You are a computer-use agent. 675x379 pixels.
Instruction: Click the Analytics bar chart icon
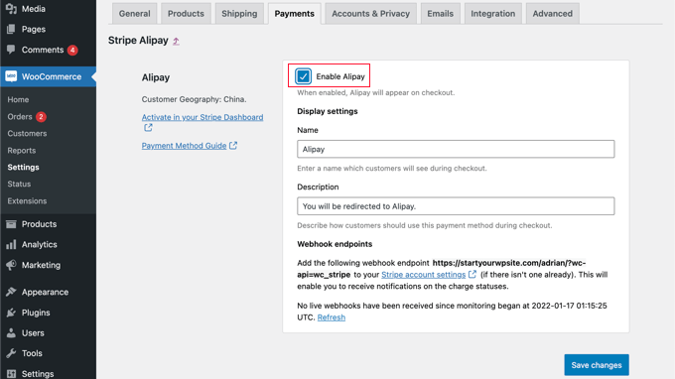11,245
